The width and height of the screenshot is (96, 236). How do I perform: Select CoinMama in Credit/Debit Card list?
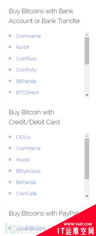28,148
